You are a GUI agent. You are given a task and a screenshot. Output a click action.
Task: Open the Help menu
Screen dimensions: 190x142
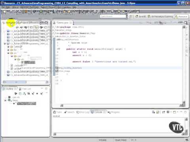point(74,7)
